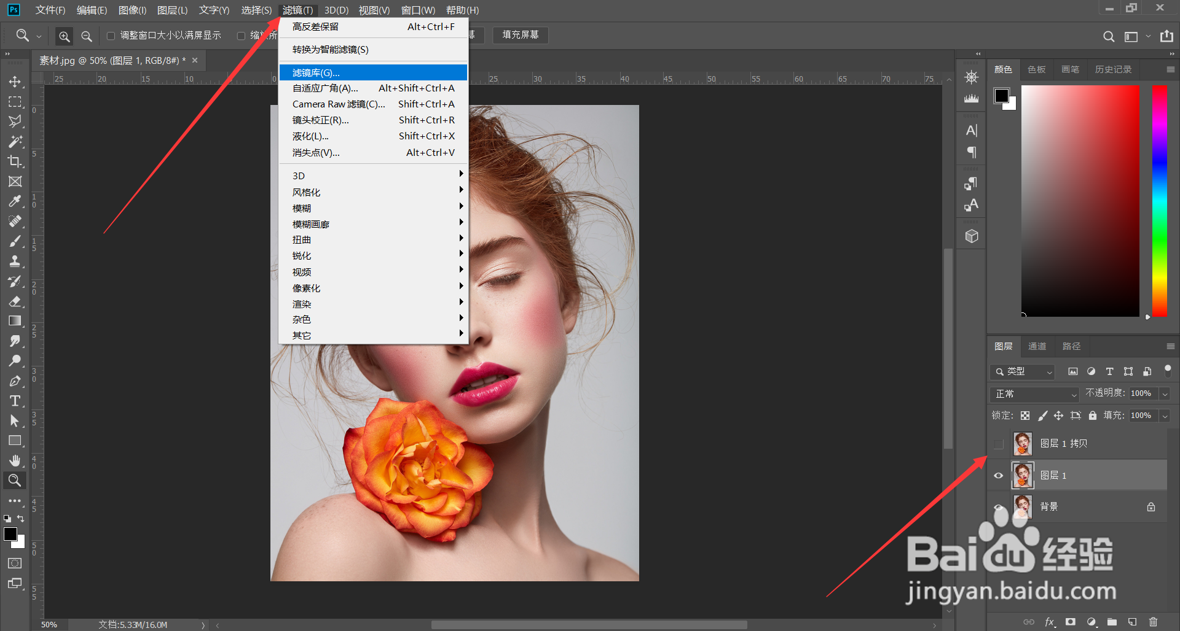Select the Crop tool
Screen dimensions: 1180x631
[x=15, y=161]
